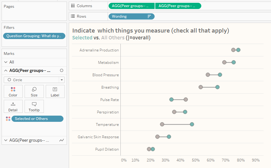271x168 pixels.
Task: Click teal circle mark for Pupil Dilation
Action: click(153, 149)
